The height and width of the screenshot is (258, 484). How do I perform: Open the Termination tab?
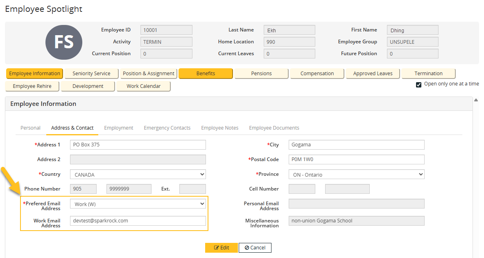(x=428, y=74)
